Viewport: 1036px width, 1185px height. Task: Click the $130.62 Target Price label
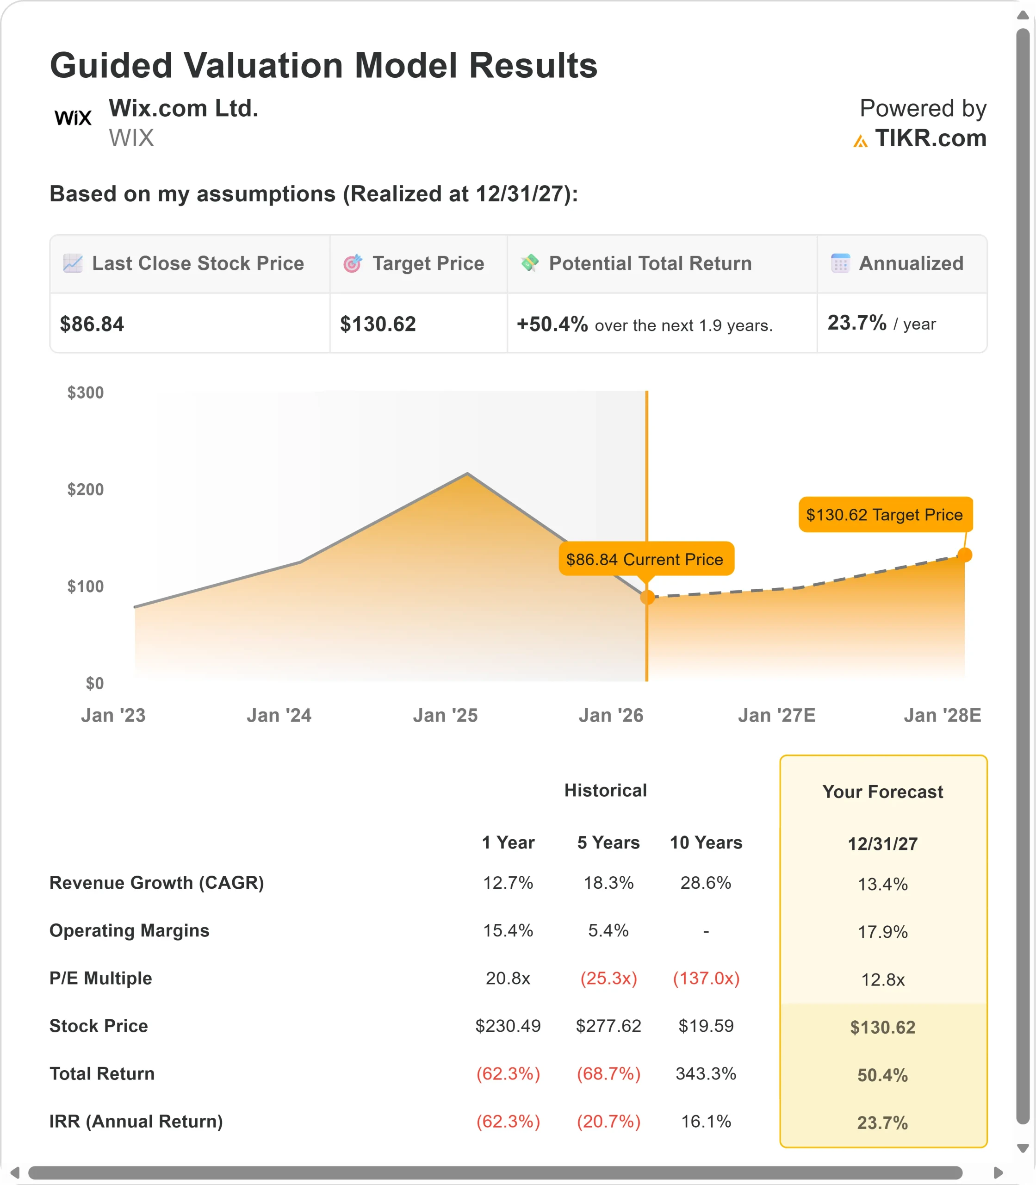(885, 514)
